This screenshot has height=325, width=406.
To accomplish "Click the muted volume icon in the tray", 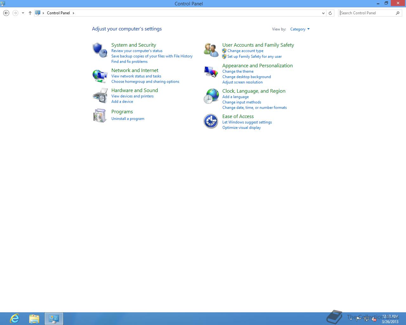I will tap(374, 319).
